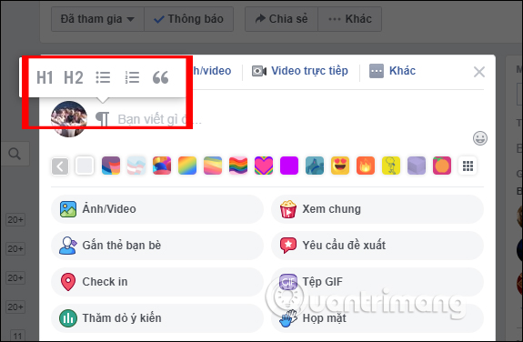Open the Khác tab in composer
The width and height of the screenshot is (523, 342).
pos(392,71)
